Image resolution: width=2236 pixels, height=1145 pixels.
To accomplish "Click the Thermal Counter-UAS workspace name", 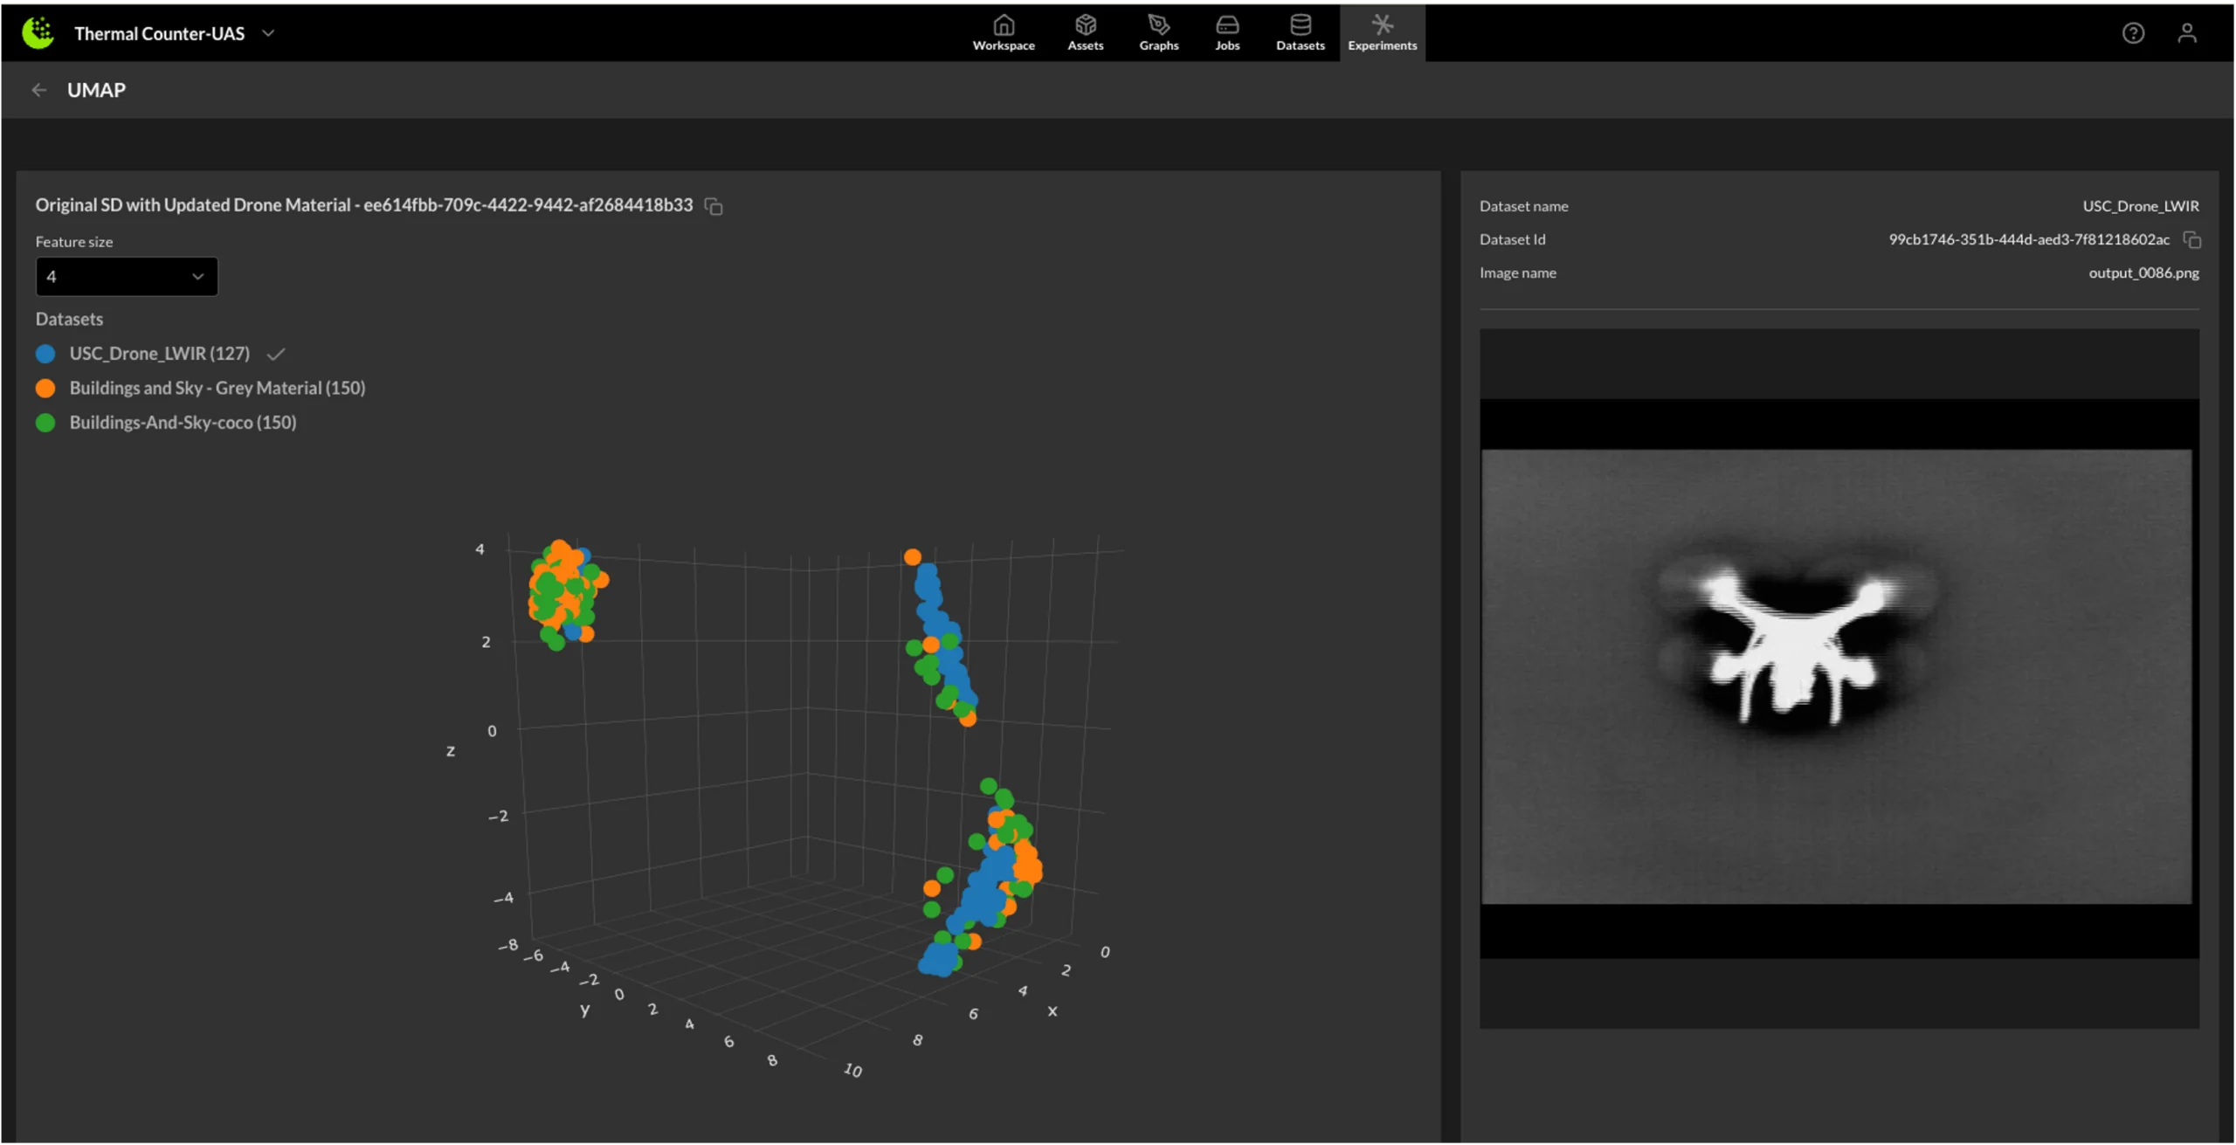I will coord(159,33).
